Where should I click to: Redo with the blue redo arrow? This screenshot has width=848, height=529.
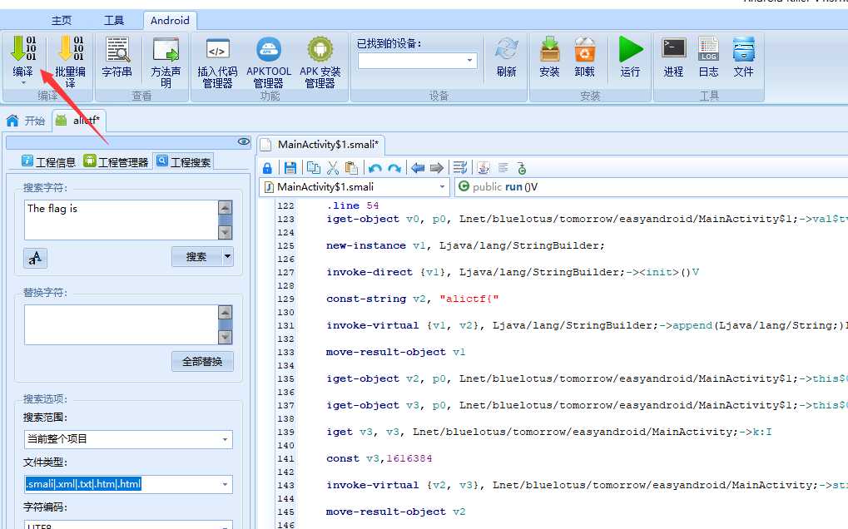(394, 168)
